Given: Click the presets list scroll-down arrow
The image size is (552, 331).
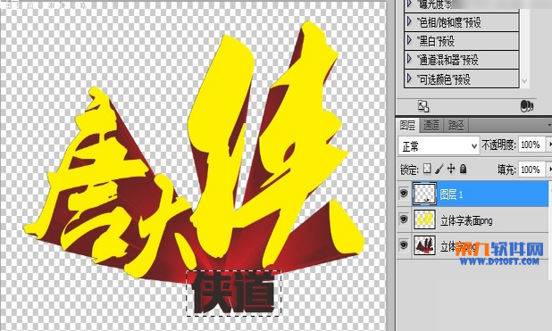Looking at the screenshot, I should click(x=524, y=81).
